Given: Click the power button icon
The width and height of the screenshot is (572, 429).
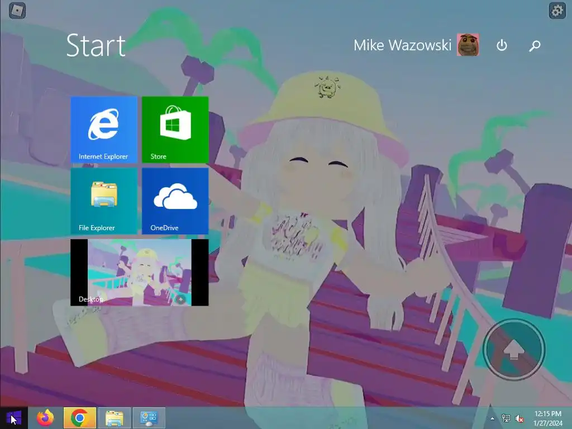Looking at the screenshot, I should [502, 46].
